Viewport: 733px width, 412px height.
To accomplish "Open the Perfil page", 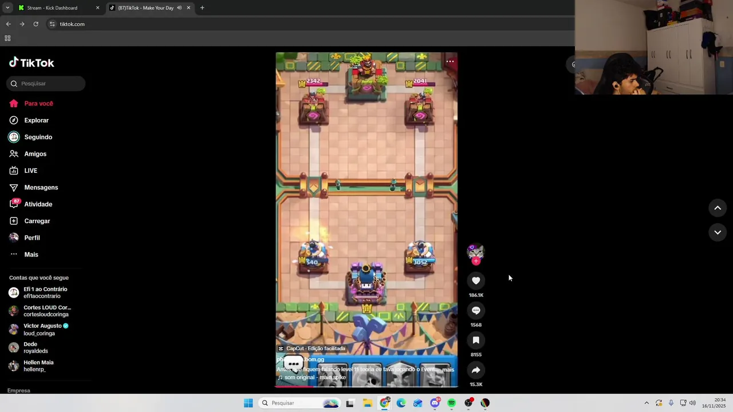I will [x=24, y=237].
